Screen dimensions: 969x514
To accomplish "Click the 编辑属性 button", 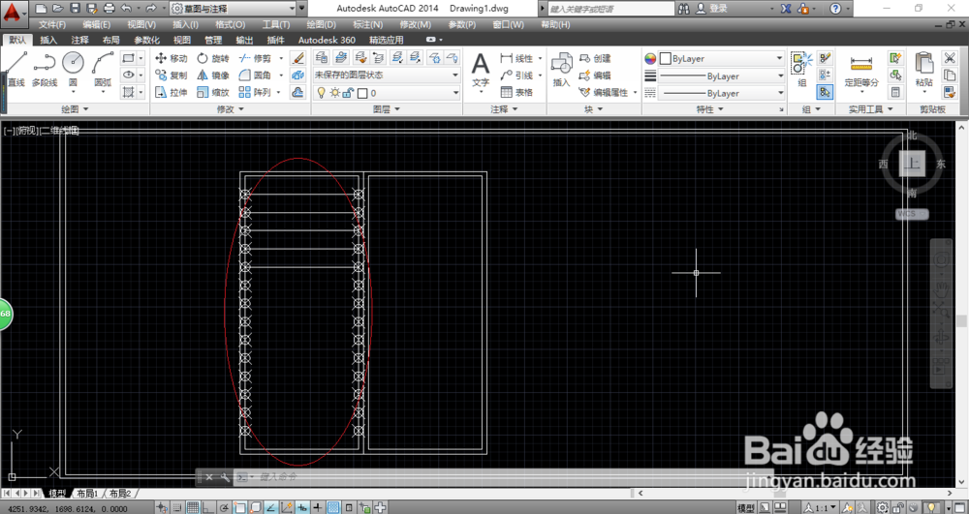I will [606, 92].
